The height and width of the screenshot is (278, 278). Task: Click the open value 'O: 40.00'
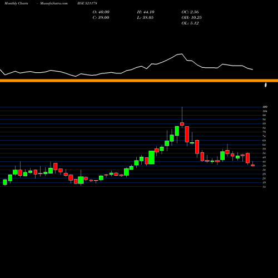pyautogui.click(x=101, y=12)
